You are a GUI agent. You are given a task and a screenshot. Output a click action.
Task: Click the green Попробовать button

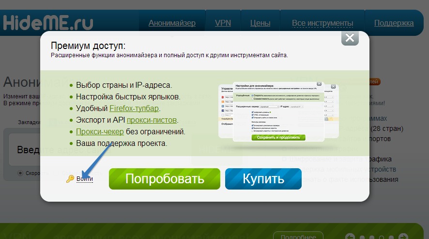[165, 179]
